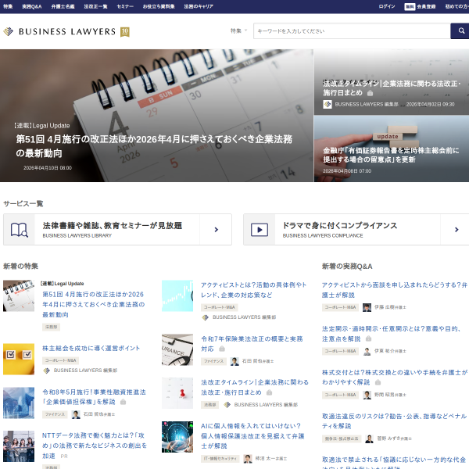Click lock icon beside 法改正タイムライン hero title
The width and height of the screenshot is (469, 469).
pos(370,93)
